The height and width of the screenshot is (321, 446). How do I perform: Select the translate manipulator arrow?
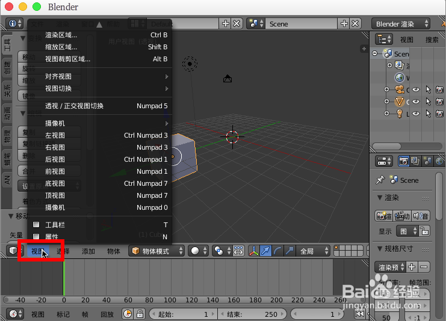click(265, 251)
